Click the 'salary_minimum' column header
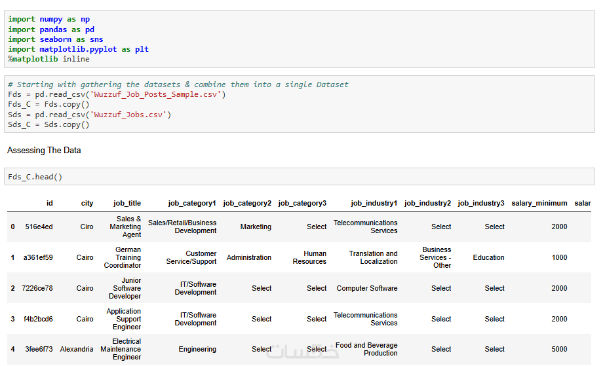 (539, 204)
